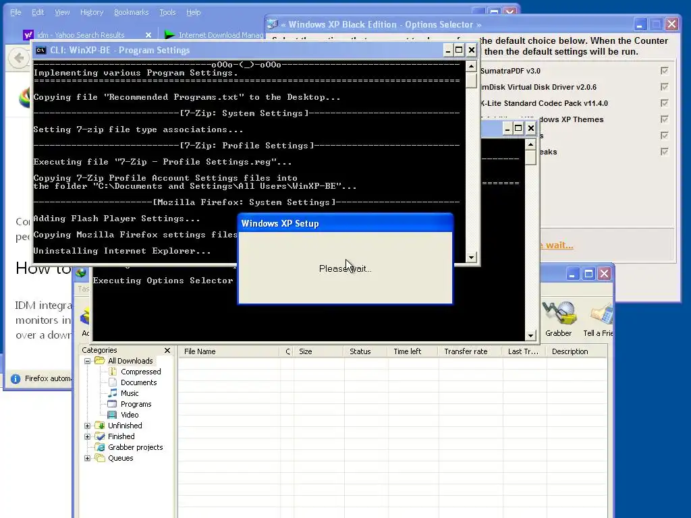The width and height of the screenshot is (691, 518).
Task: Open the Grabber tool in IDM toolbar
Action: (x=558, y=319)
